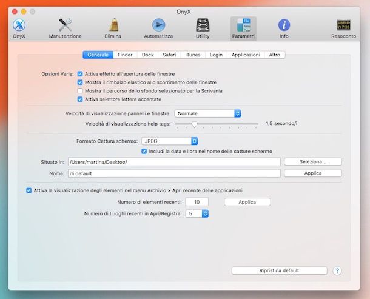Toggle Attiva la visualizzazione degli elementi checkbox

click(x=29, y=190)
